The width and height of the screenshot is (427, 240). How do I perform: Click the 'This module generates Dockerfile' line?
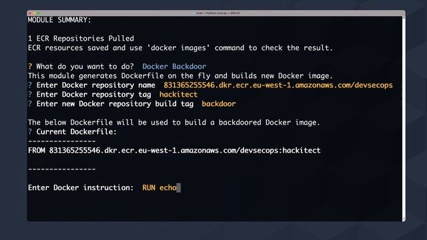[180, 75]
